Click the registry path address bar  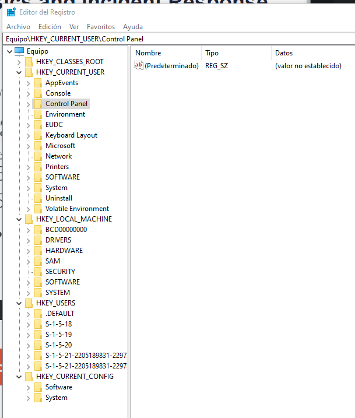coord(179,39)
